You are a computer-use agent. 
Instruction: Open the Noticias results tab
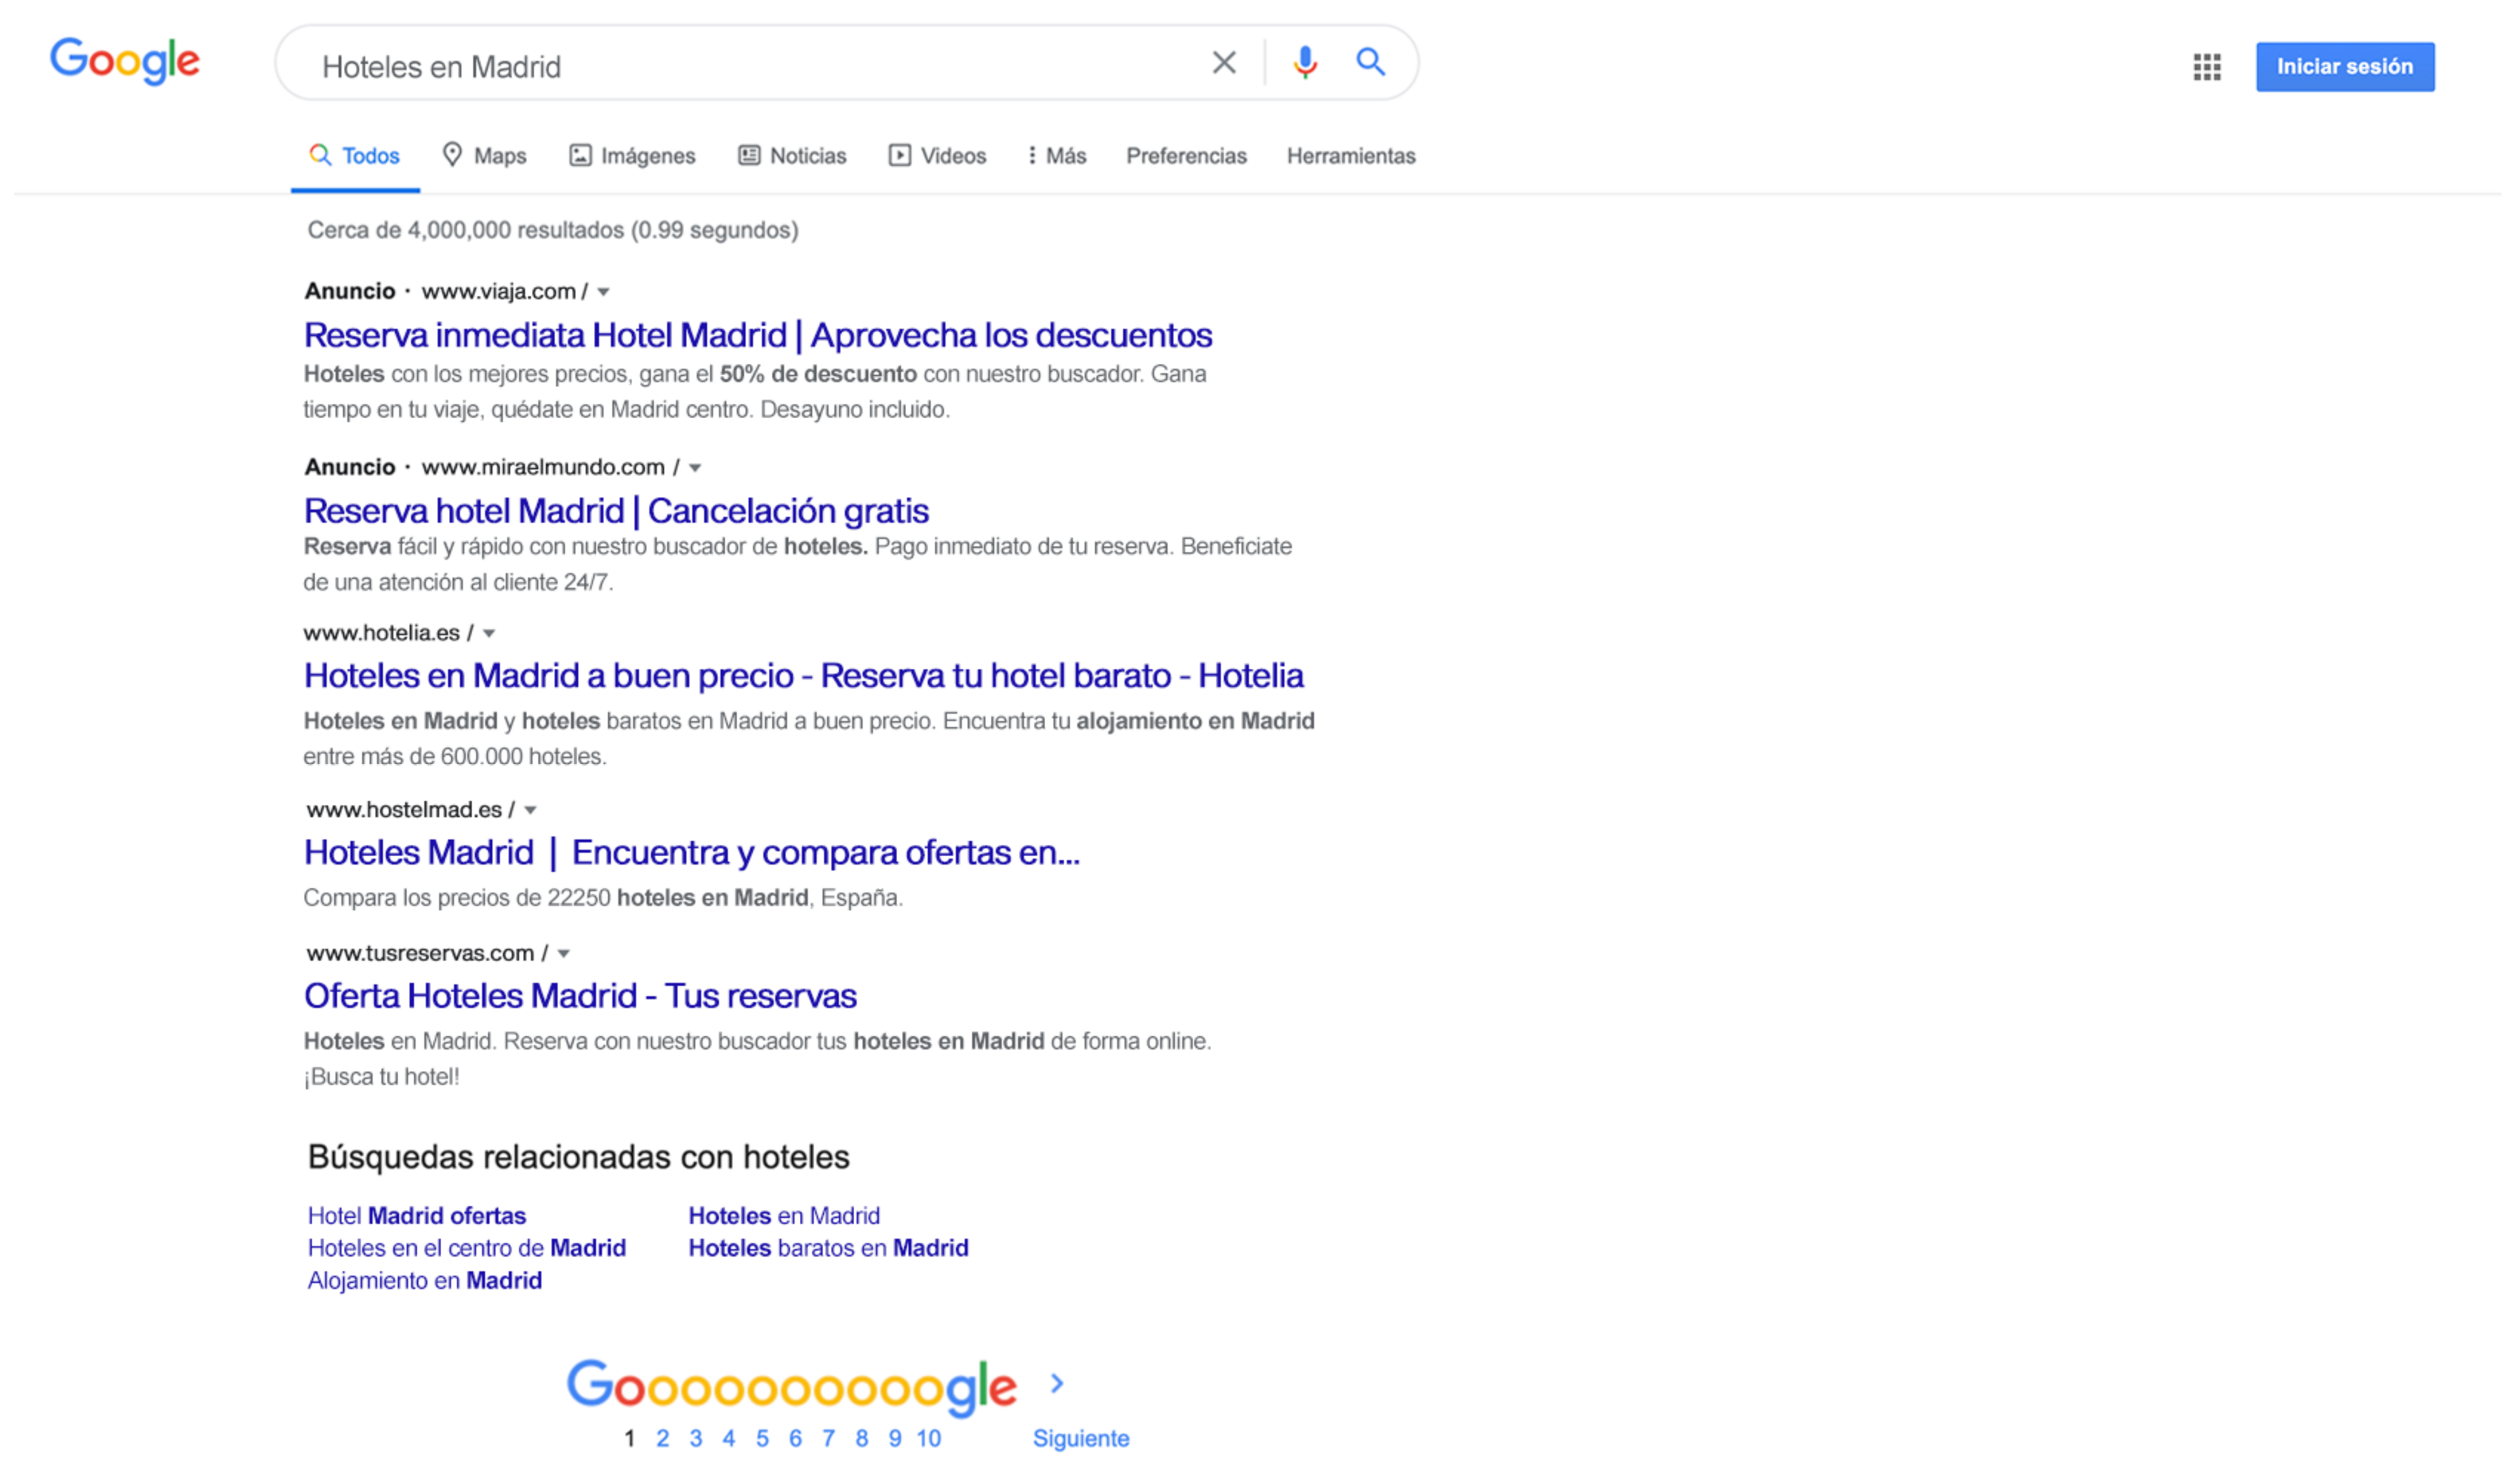click(x=793, y=156)
